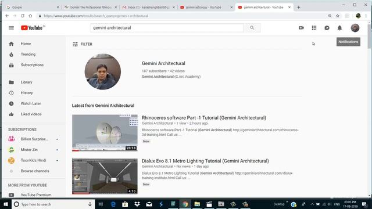Click the History clock icon
372x209 pixels.
[x=11, y=93]
